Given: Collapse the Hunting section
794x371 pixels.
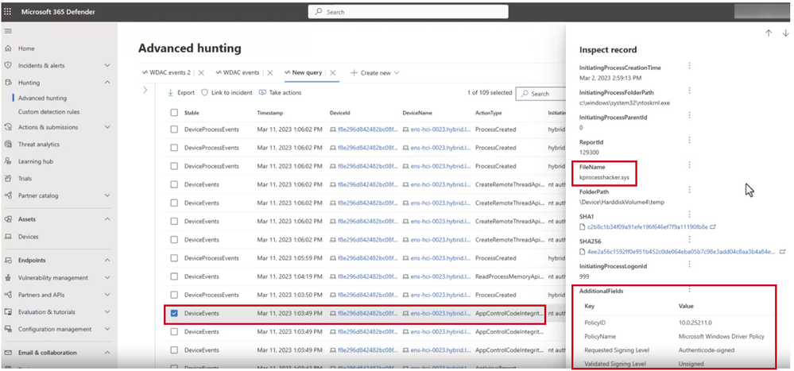Looking at the screenshot, I should (107, 83).
